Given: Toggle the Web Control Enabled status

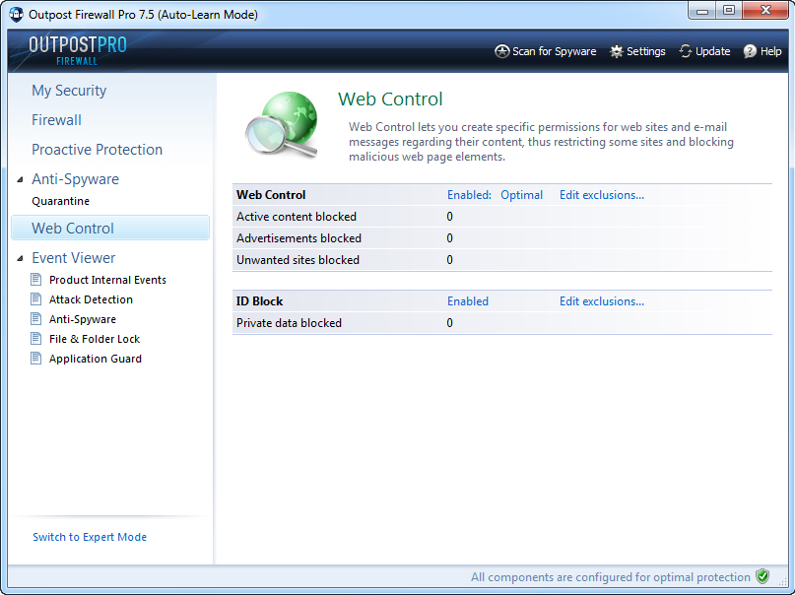Looking at the screenshot, I should click(468, 195).
